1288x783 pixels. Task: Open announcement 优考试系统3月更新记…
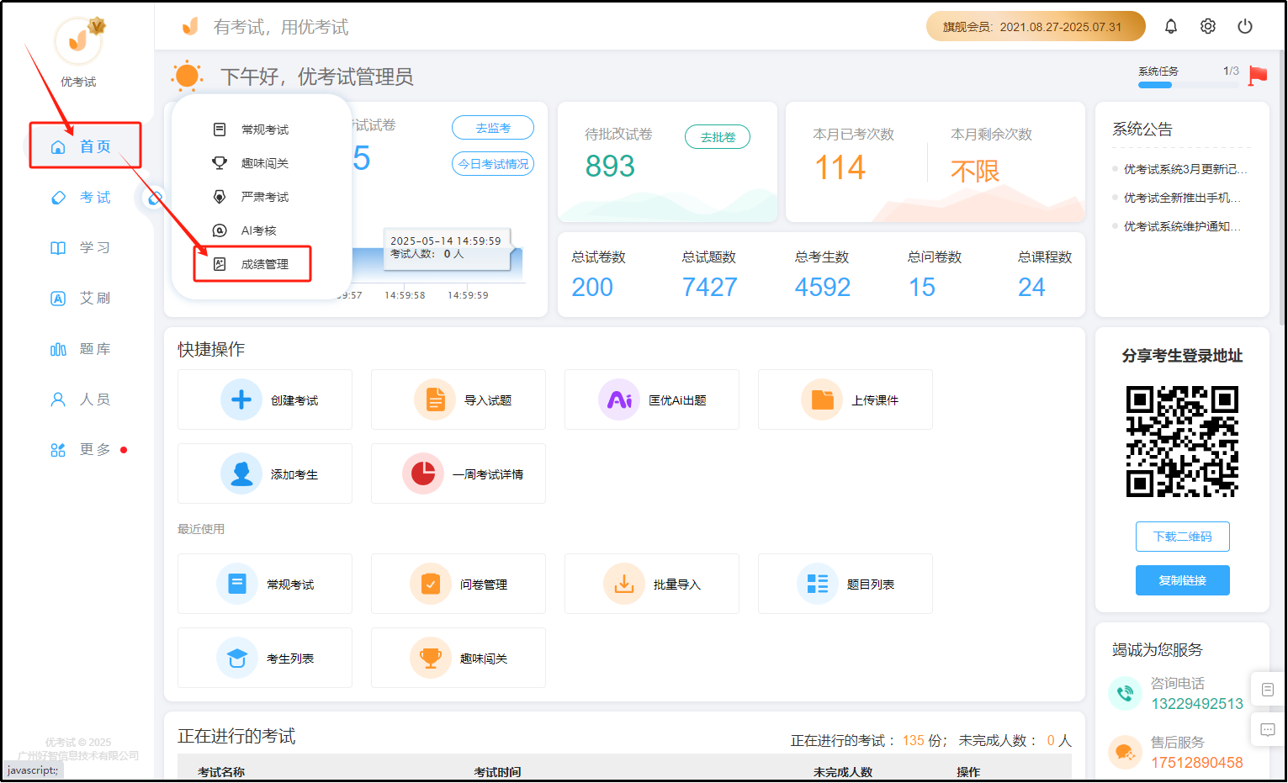pos(1185,169)
